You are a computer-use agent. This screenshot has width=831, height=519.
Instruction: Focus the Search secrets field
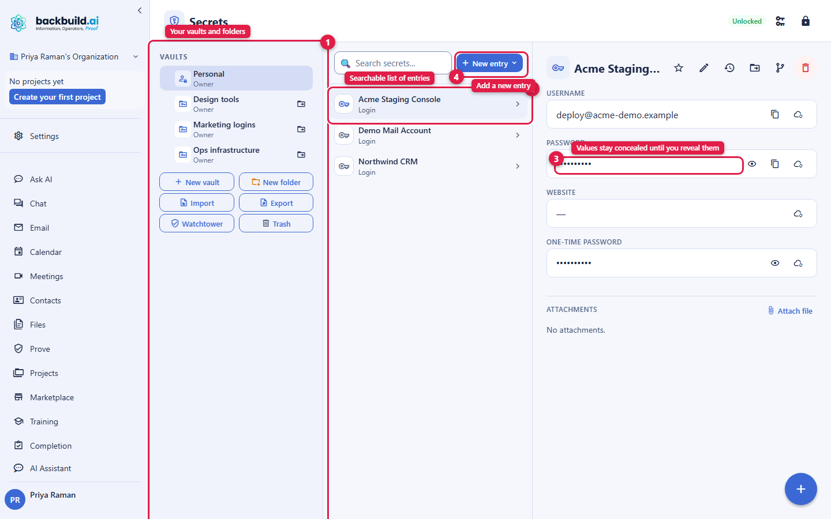tap(393, 63)
